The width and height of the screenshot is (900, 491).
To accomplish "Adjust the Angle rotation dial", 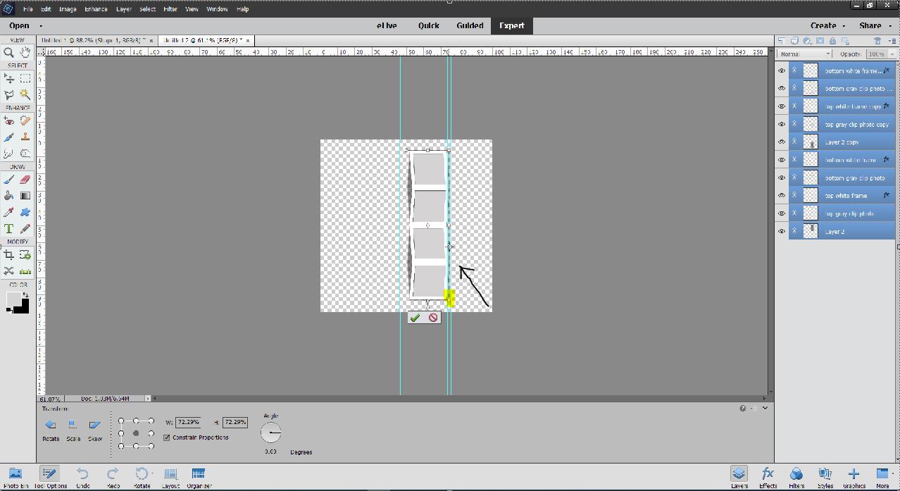I will [270, 433].
